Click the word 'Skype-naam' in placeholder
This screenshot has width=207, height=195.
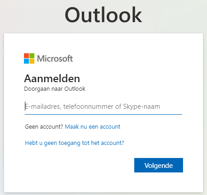pos(141,107)
